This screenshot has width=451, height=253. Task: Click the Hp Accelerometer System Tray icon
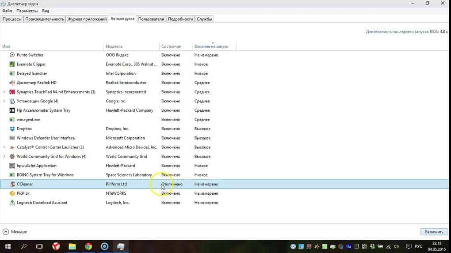(12, 110)
